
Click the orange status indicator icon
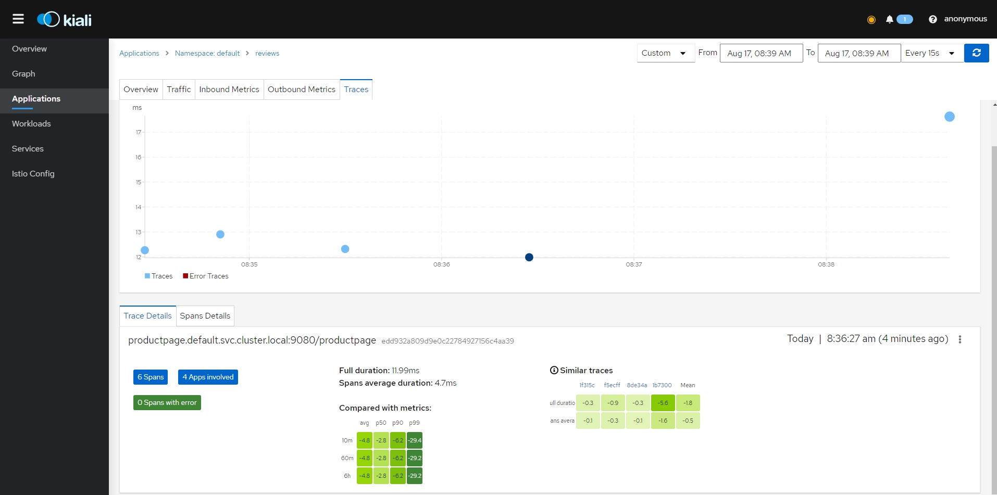(x=871, y=20)
